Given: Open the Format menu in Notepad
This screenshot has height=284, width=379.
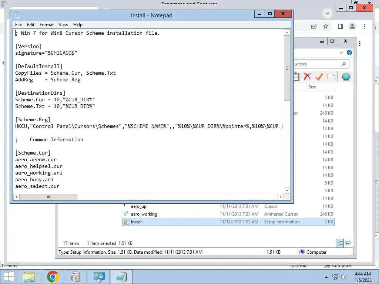Looking at the screenshot, I should [46, 25].
